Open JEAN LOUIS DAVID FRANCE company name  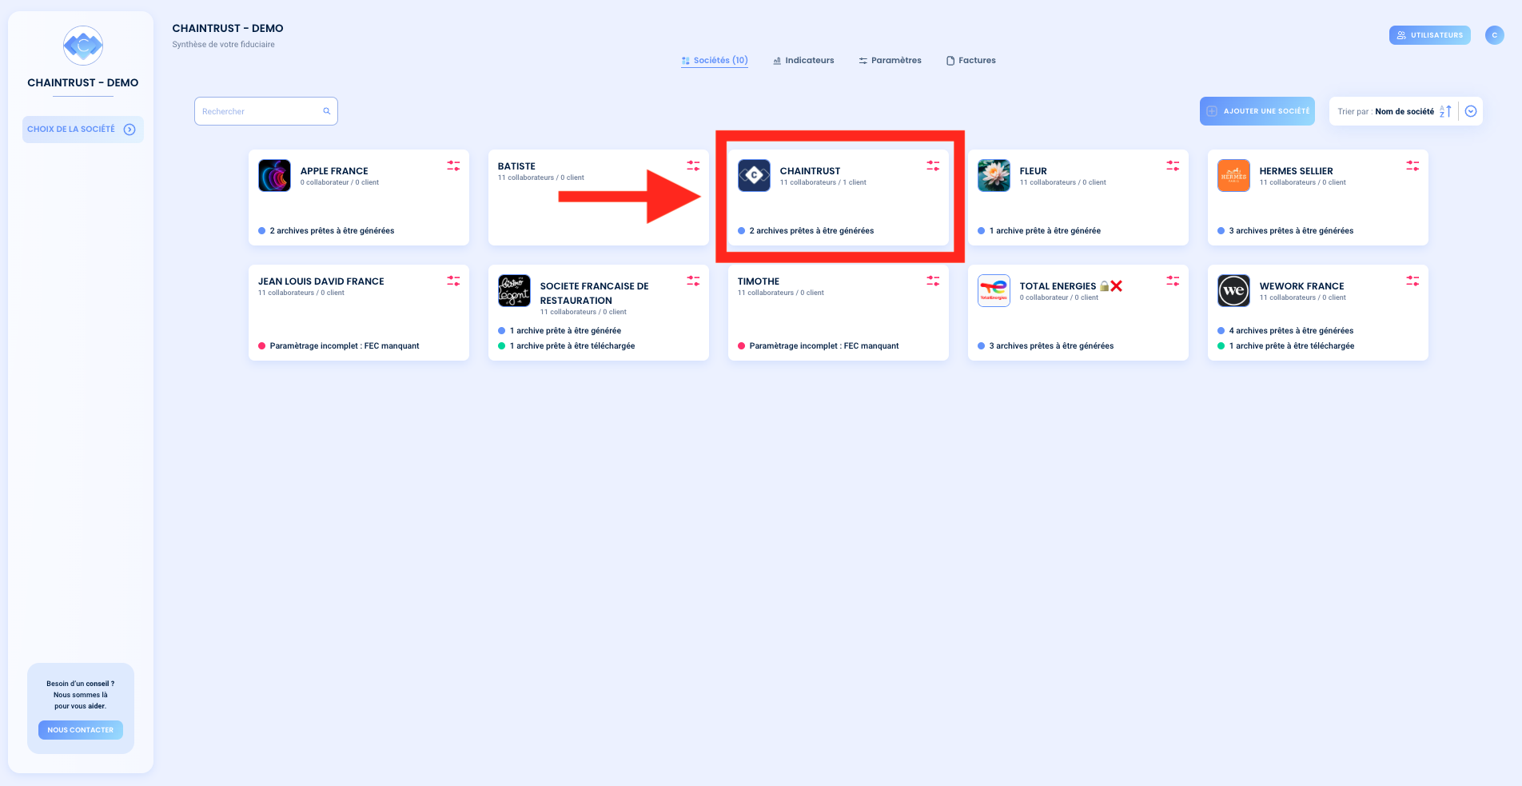tap(321, 281)
